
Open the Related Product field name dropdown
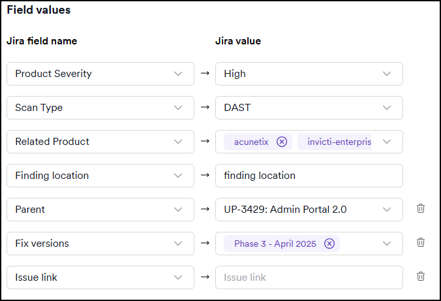click(x=100, y=142)
